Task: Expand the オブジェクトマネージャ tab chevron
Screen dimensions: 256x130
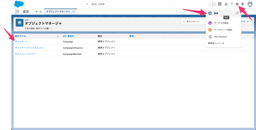Action: pos(73,12)
